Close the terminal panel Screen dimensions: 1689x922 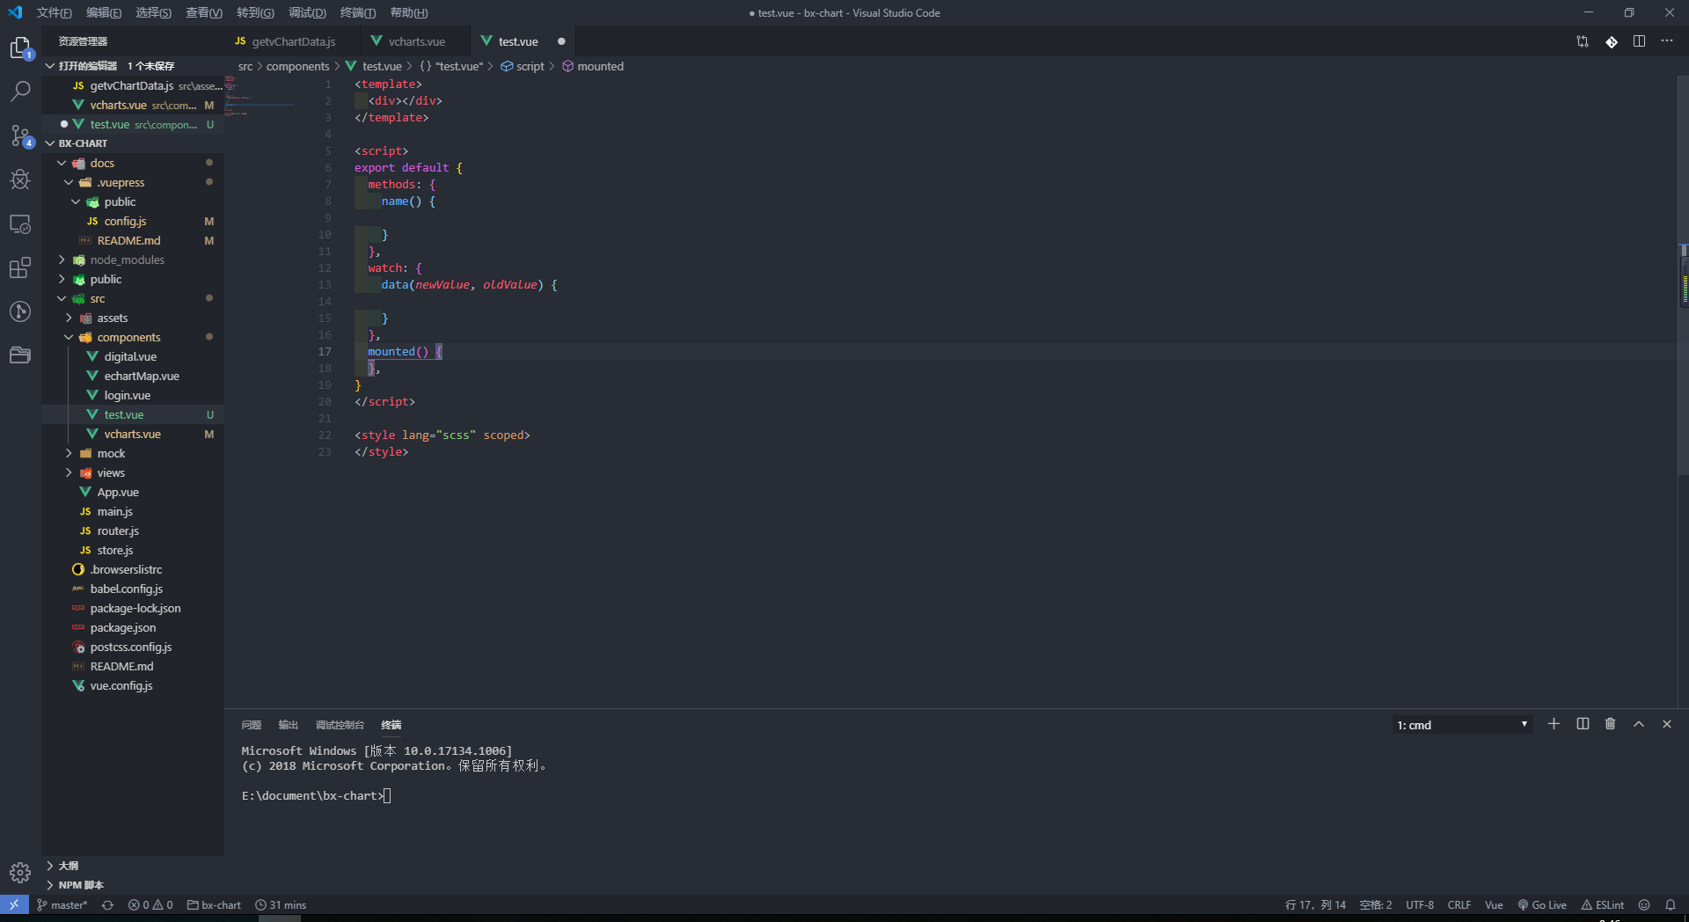(x=1667, y=724)
